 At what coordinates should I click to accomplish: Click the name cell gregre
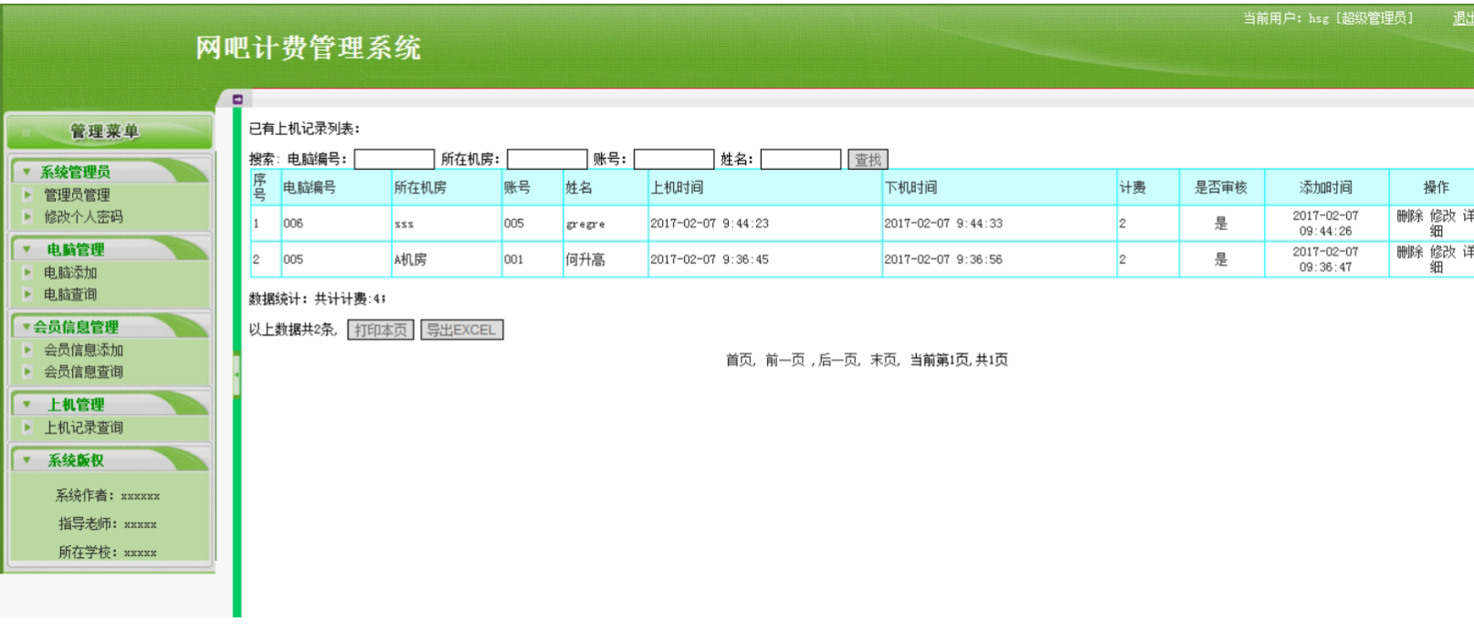605,224
